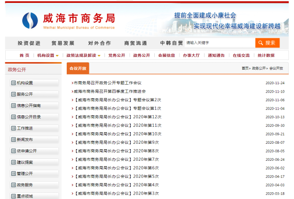The width and height of the screenshot is (294, 199).
Task: Click the icon beside 政务服务 in sidebar
Action: pyautogui.click(x=13, y=185)
